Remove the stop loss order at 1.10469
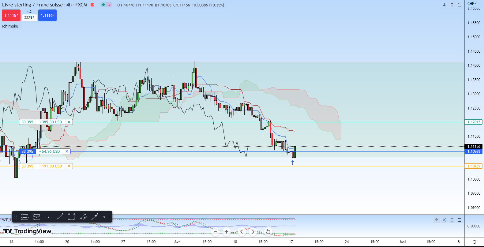This screenshot has width=484, height=247. point(69,166)
